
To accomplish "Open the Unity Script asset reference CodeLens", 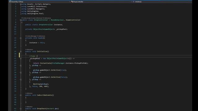I will [32, 18].
